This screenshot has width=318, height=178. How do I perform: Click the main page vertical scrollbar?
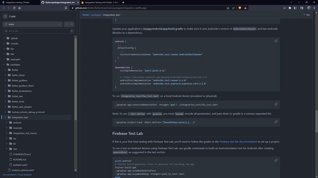click(317, 121)
